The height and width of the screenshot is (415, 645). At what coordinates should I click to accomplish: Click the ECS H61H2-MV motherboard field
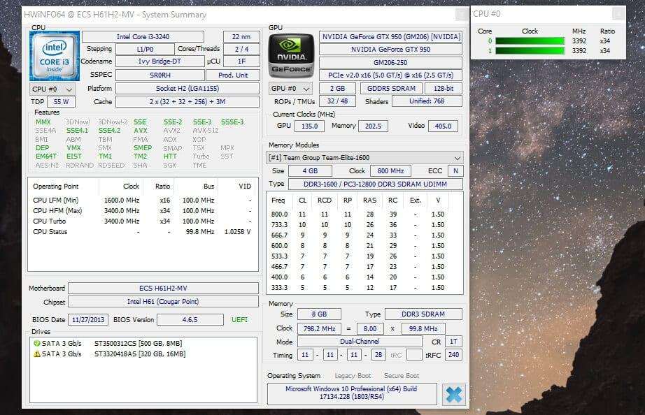(x=163, y=289)
